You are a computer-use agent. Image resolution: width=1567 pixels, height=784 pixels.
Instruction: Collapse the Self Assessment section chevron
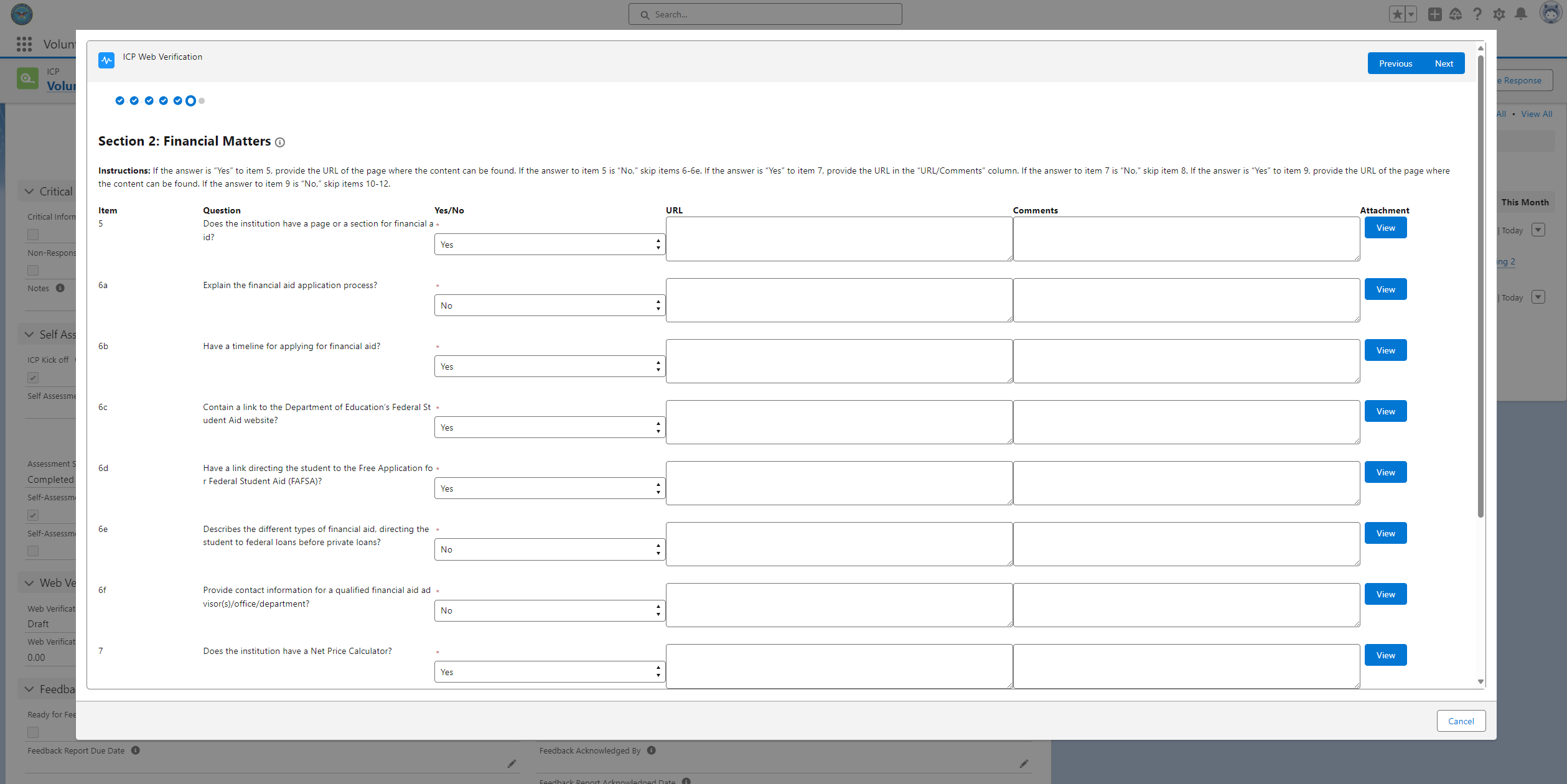coord(29,335)
